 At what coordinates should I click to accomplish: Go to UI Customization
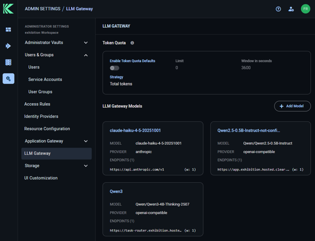(x=41, y=178)
